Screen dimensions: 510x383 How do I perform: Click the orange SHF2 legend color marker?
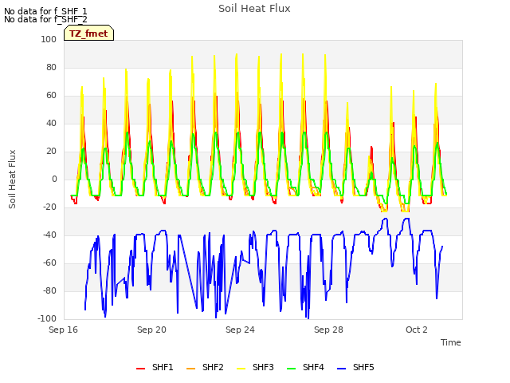pos(191,369)
